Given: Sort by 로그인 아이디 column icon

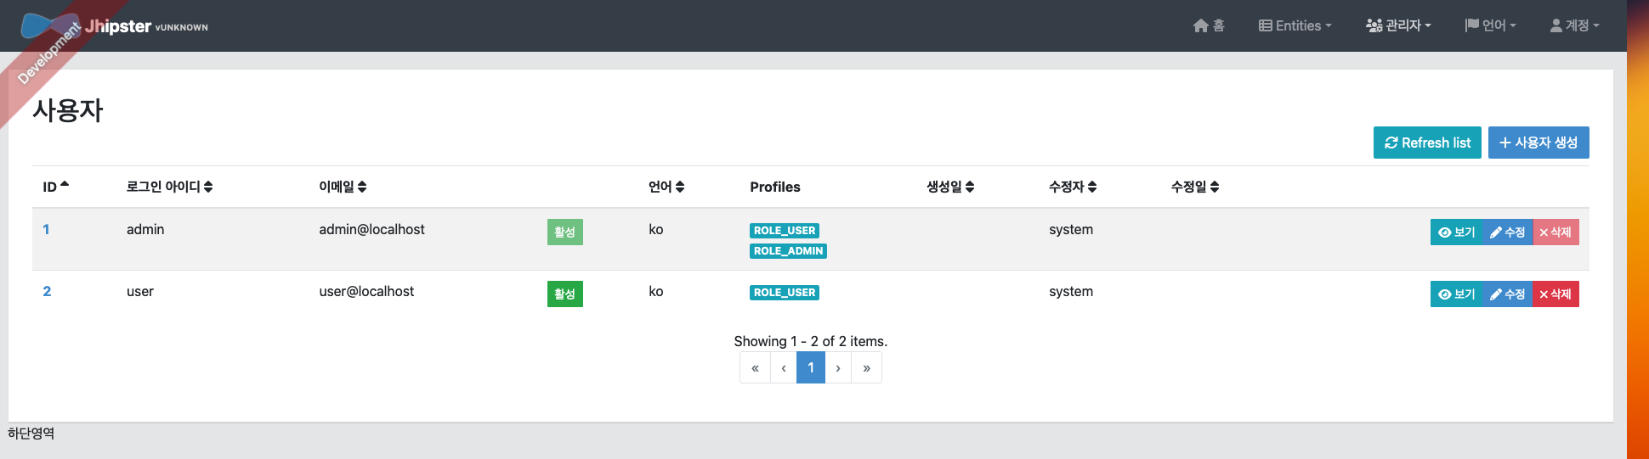Looking at the screenshot, I should (x=208, y=187).
